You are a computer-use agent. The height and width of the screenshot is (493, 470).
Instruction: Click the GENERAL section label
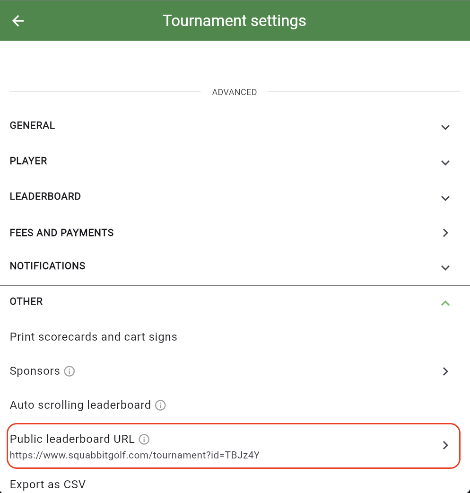pyautogui.click(x=33, y=125)
